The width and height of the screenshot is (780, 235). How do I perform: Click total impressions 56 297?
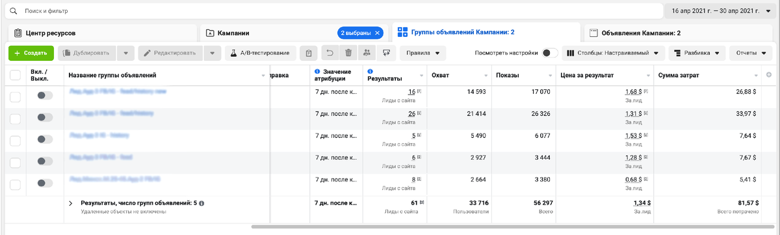(541, 203)
